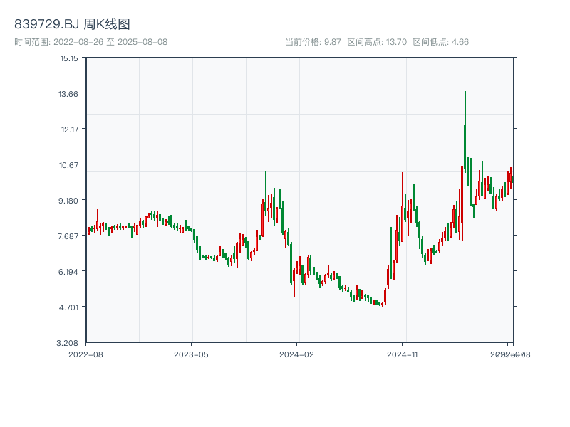Screen dimensions: 570x427
Task: Click the 2022-08 x-axis date label
Action: 85,354
